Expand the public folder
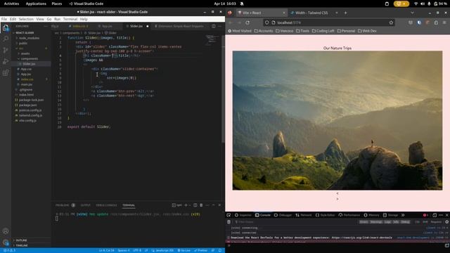The width and height of the screenshot is (450, 253). pyautogui.click(x=23, y=43)
